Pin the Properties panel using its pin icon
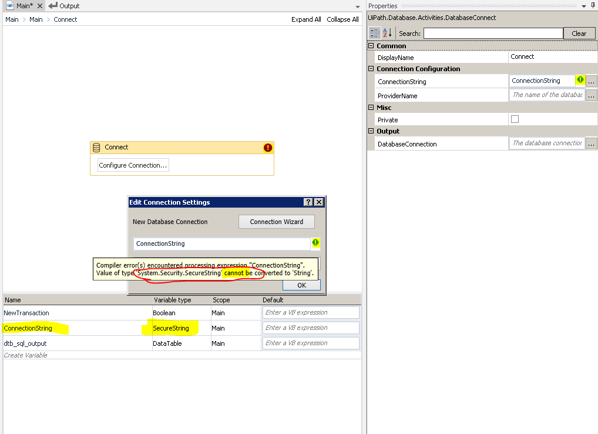 tap(594, 6)
